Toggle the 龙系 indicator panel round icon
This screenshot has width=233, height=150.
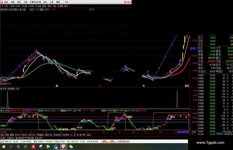coord(1,89)
